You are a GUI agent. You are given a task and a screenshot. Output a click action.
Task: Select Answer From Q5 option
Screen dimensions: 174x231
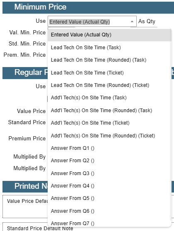(x=109, y=198)
